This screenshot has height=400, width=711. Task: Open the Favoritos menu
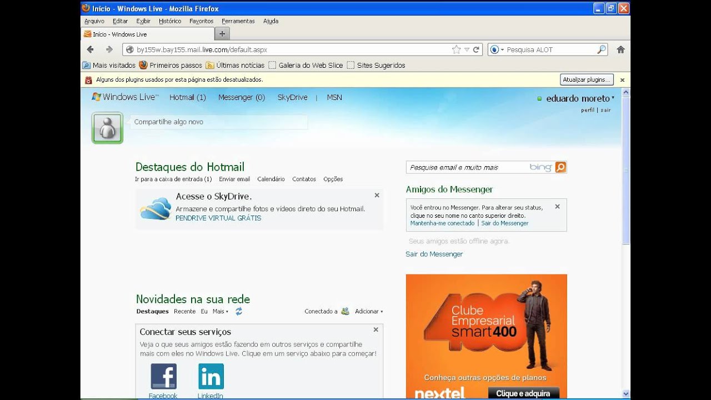(201, 21)
